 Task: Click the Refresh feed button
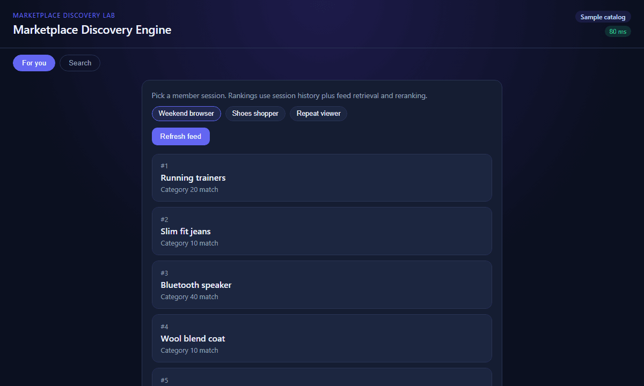(x=181, y=136)
